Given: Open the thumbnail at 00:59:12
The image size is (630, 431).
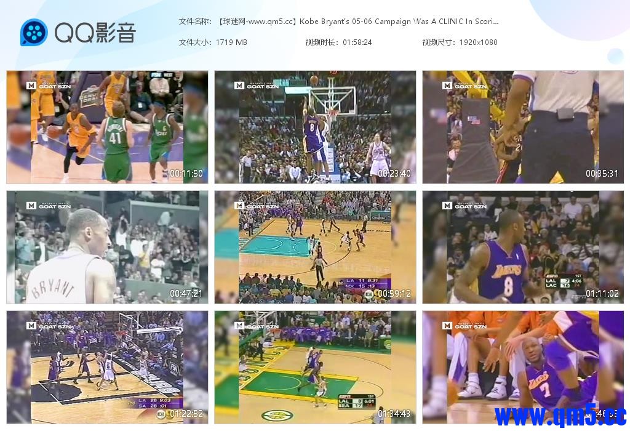Looking at the screenshot, I should point(315,248).
